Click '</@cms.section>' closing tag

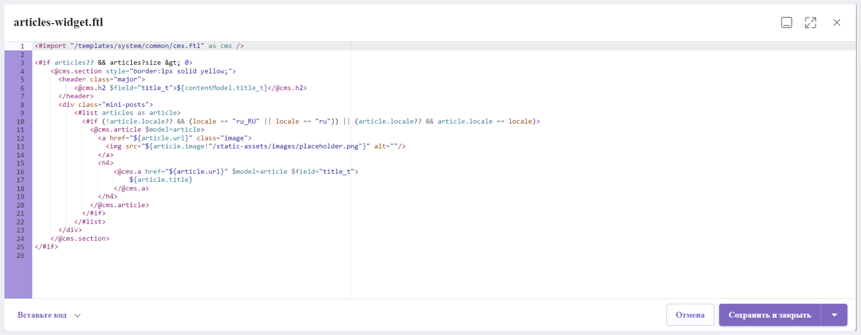pos(80,239)
